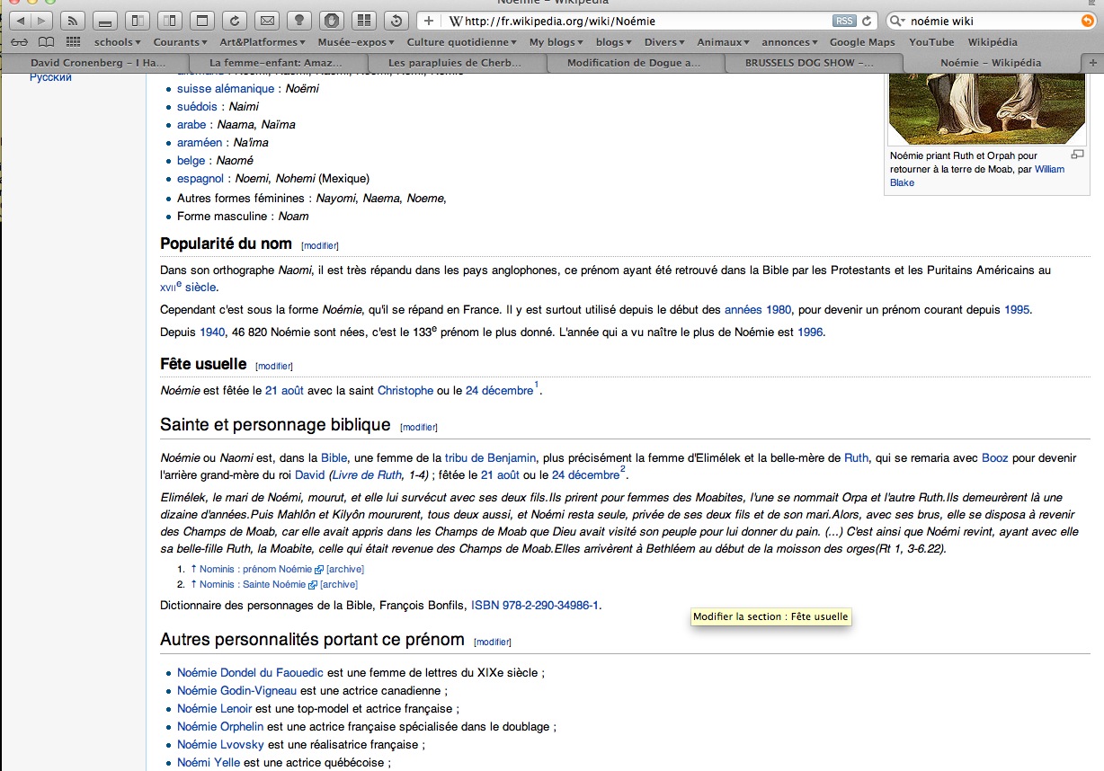Open YouTube bookmark

(931, 42)
